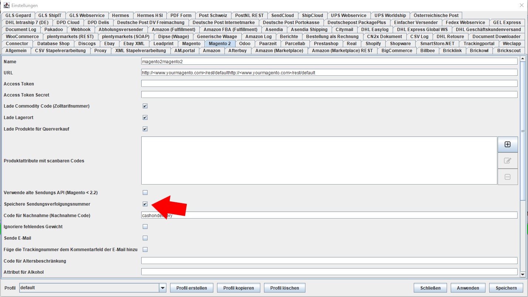Open the Österreichische Post tab
Viewport: 528px width, 297px height.
436,16
